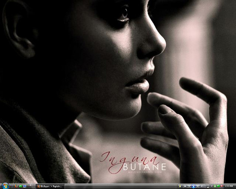
Task: Expand the Quick Launch overflow chevron
Action: [x=30, y=185]
